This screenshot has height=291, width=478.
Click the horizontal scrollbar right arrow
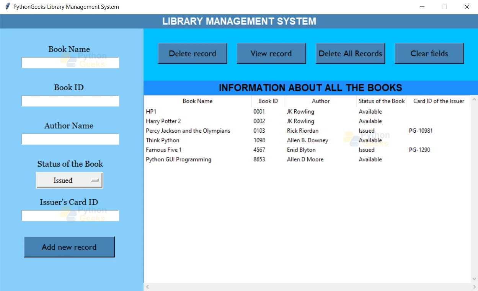click(x=474, y=287)
